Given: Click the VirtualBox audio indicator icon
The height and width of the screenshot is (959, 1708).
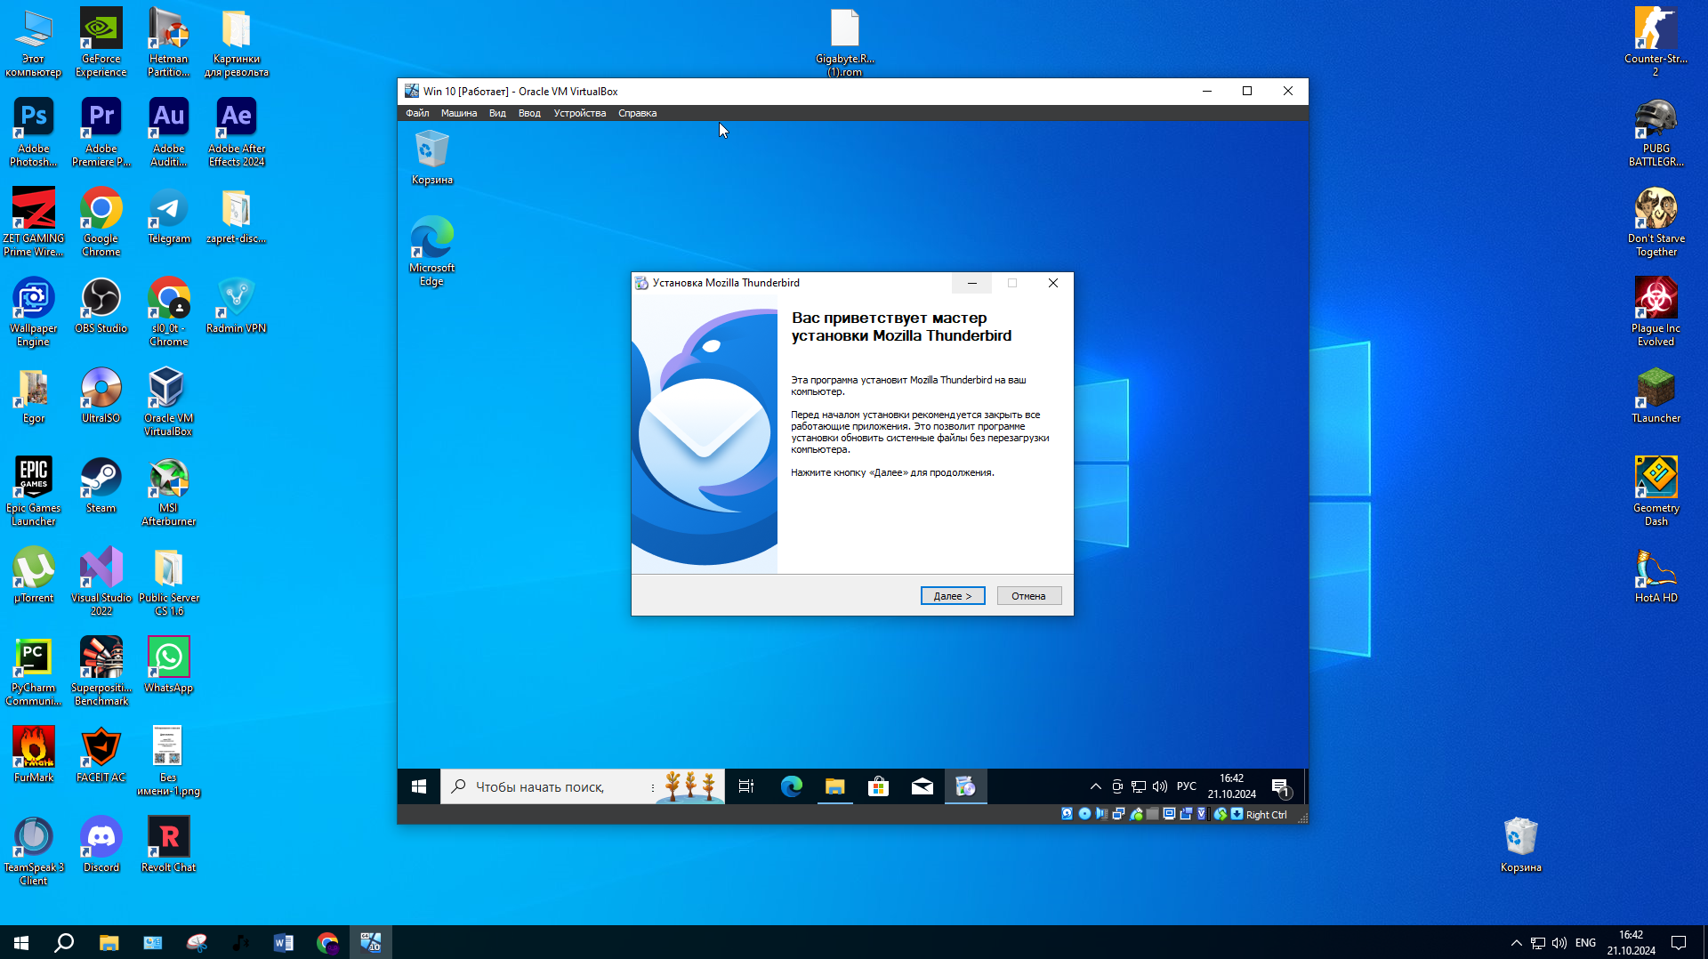Looking at the screenshot, I should click(1101, 813).
